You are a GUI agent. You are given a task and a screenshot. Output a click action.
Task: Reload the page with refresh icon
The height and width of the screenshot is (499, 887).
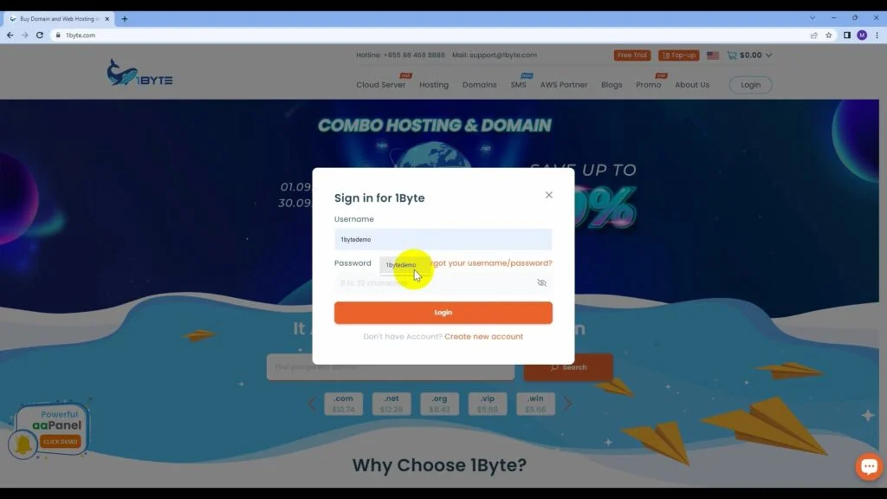point(40,35)
